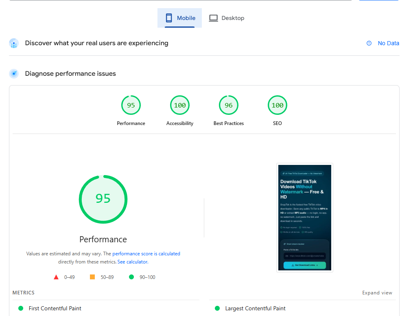Viewport: 413px width, 316px height.
Task: Click the large Performance heading under gauge
Action: pos(103,239)
